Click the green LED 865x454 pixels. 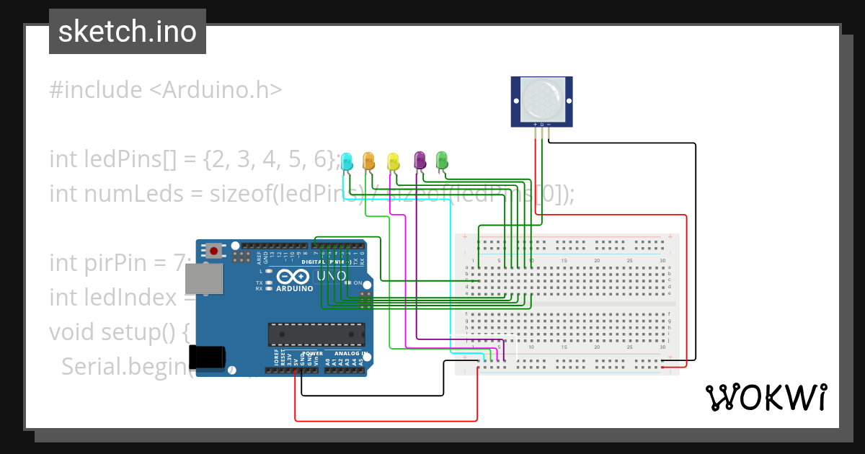click(x=442, y=160)
